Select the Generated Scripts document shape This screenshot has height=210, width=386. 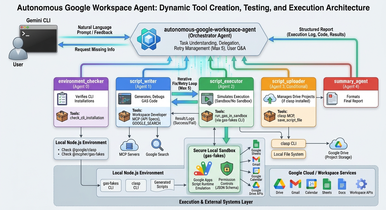162,185
